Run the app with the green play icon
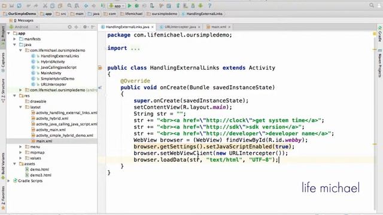Viewport: 383px width, 215px height. pyautogui.click(x=129, y=5)
